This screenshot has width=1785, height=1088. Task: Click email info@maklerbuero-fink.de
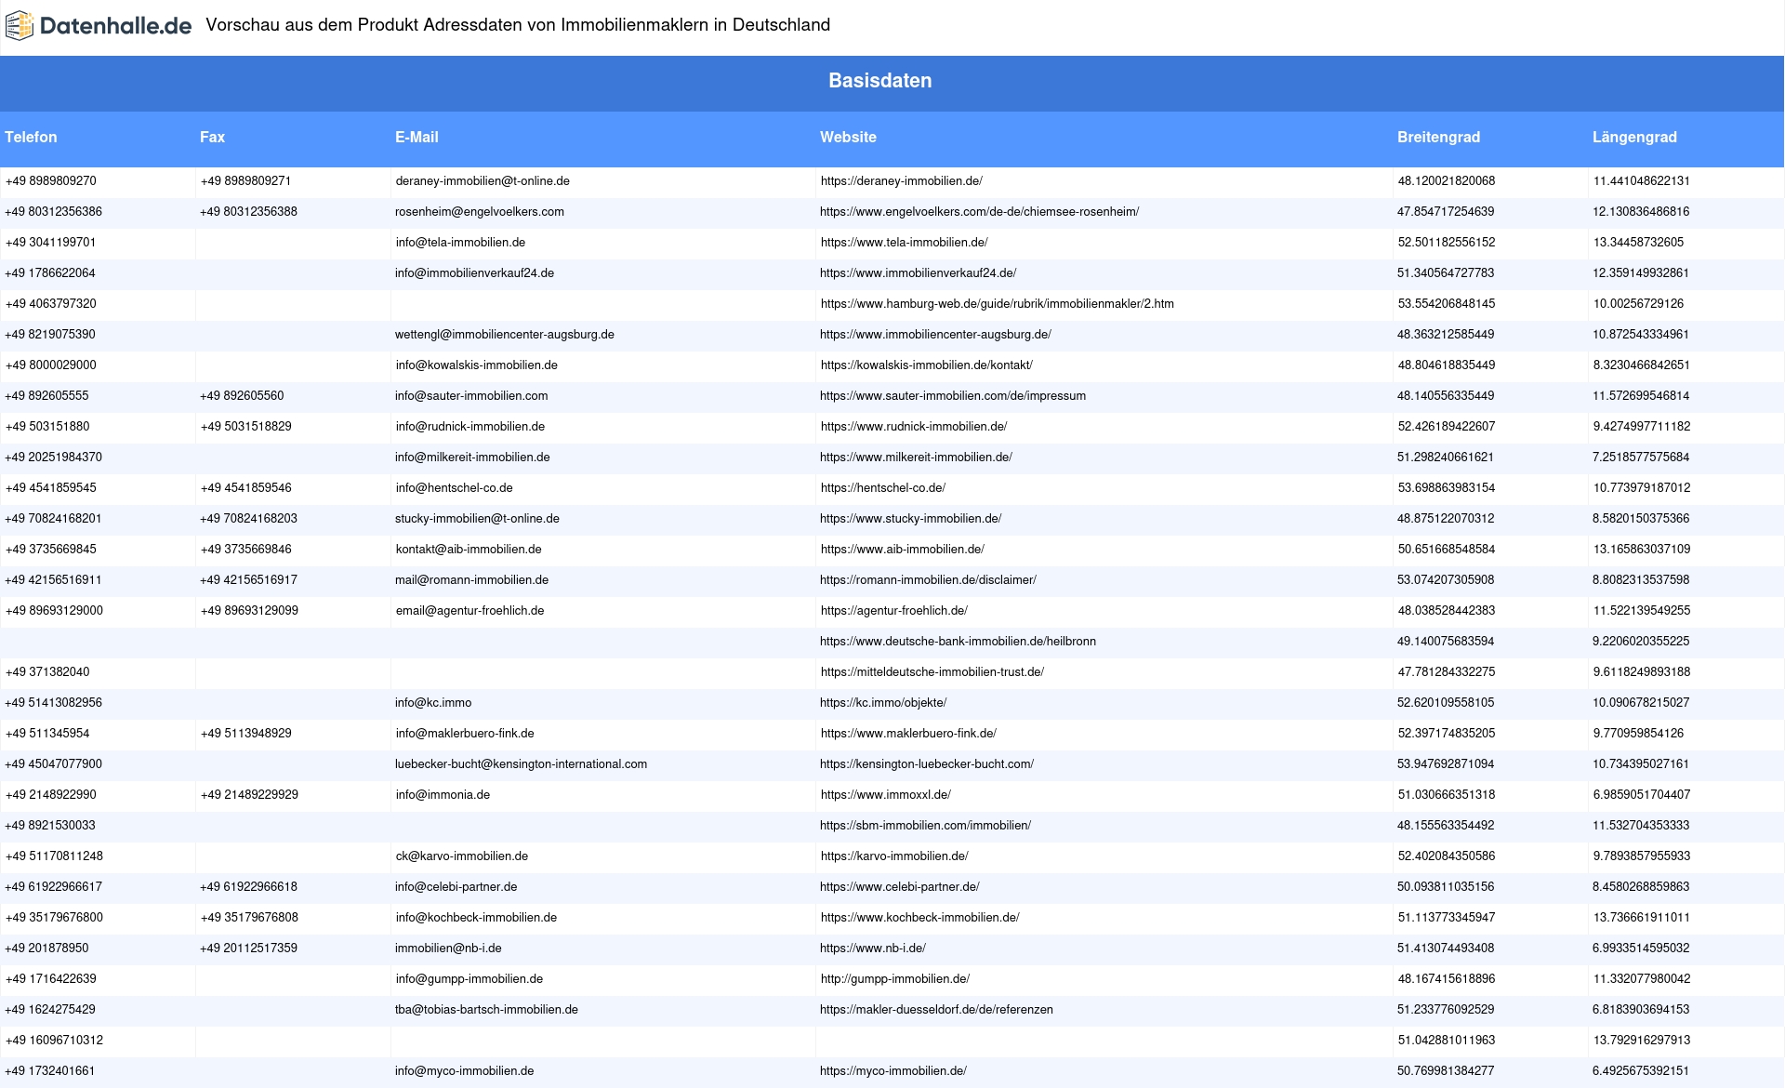[x=465, y=734]
